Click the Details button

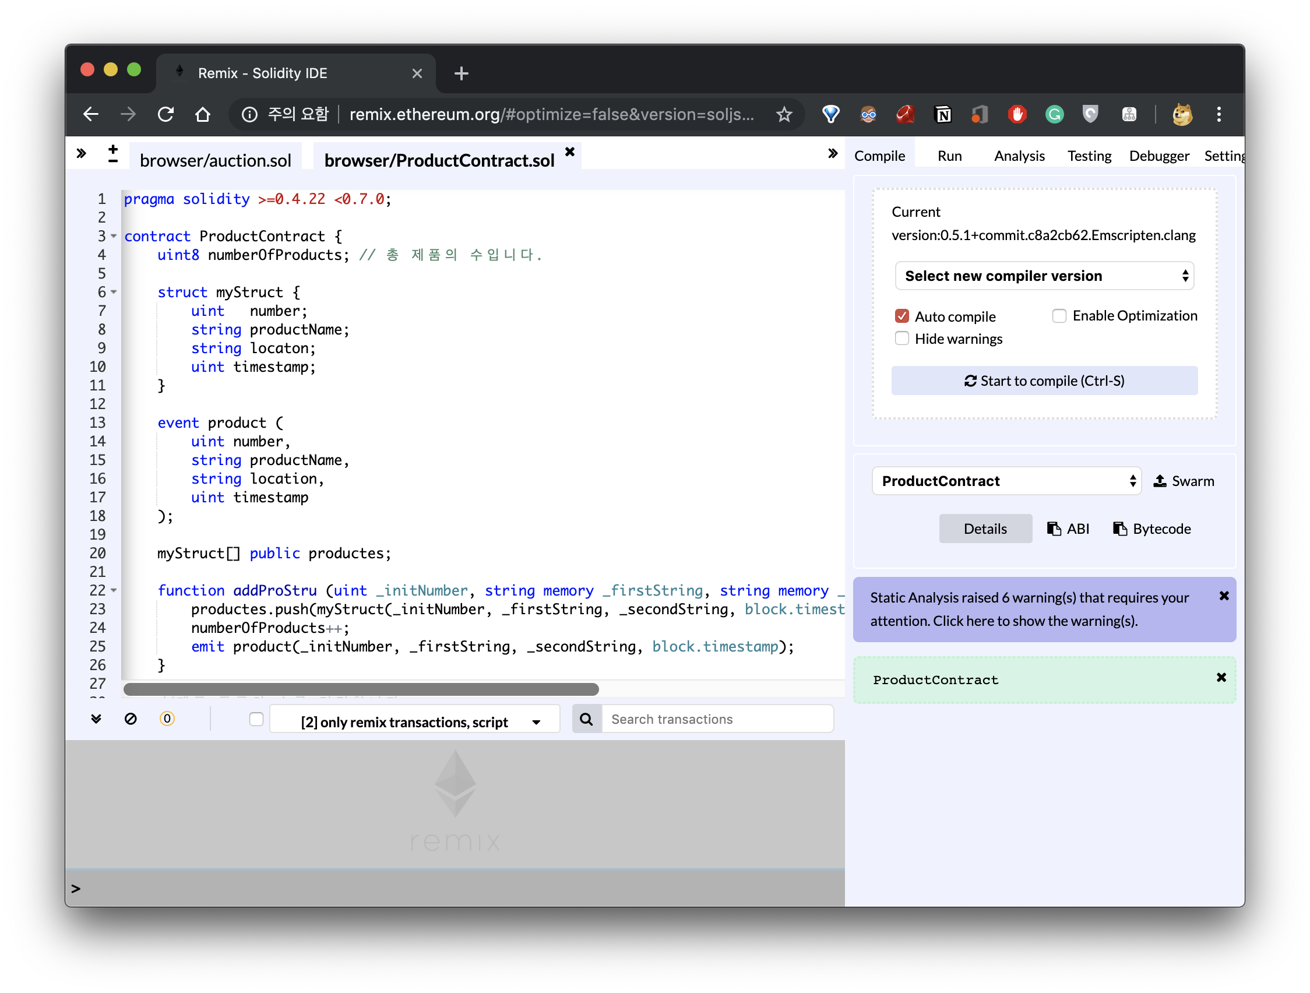[985, 528]
